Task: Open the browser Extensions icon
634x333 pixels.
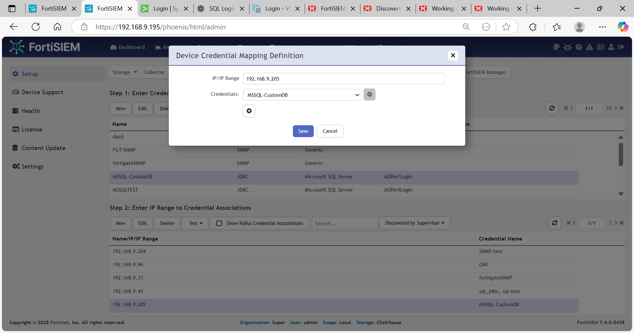Action: click(533, 27)
